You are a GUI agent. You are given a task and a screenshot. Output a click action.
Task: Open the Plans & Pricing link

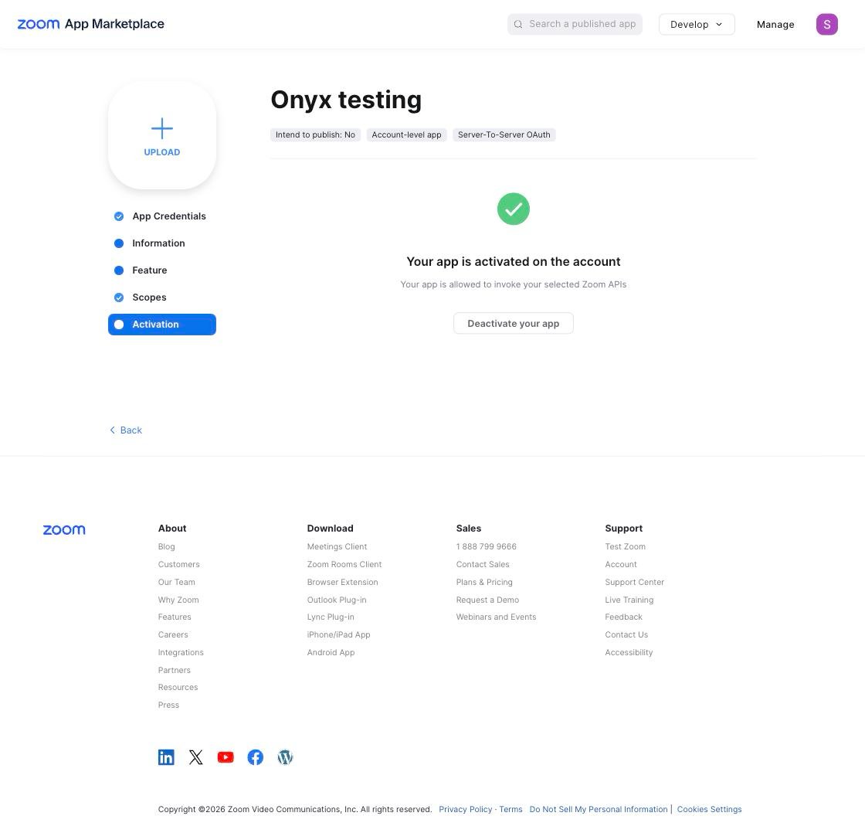(483, 582)
